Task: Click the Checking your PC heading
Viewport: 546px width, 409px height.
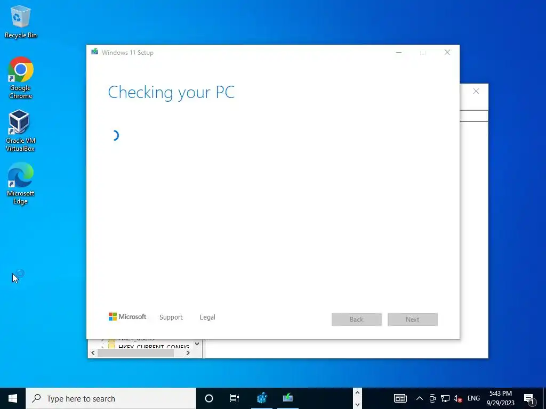Action: pos(171,92)
